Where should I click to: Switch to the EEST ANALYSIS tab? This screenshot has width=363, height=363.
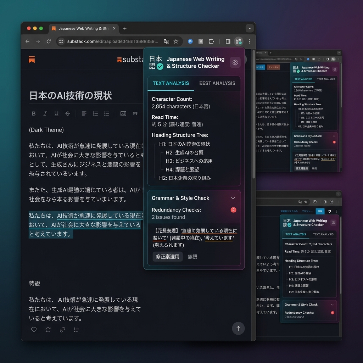click(217, 83)
